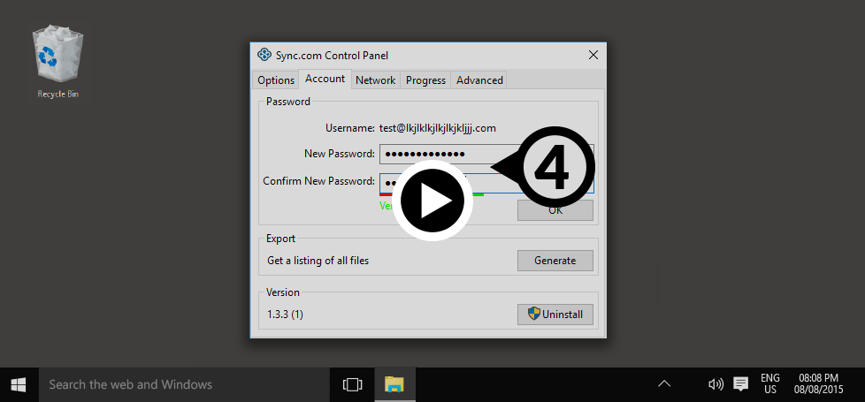This screenshot has width=865, height=402.
Task: Open the Windows Start menu
Action: (19, 384)
